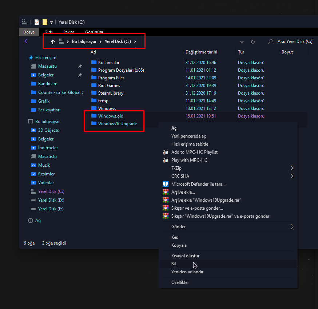This screenshot has height=309, width=318.
Task: Select the Windows10Upgrade folder
Action: tap(118, 124)
